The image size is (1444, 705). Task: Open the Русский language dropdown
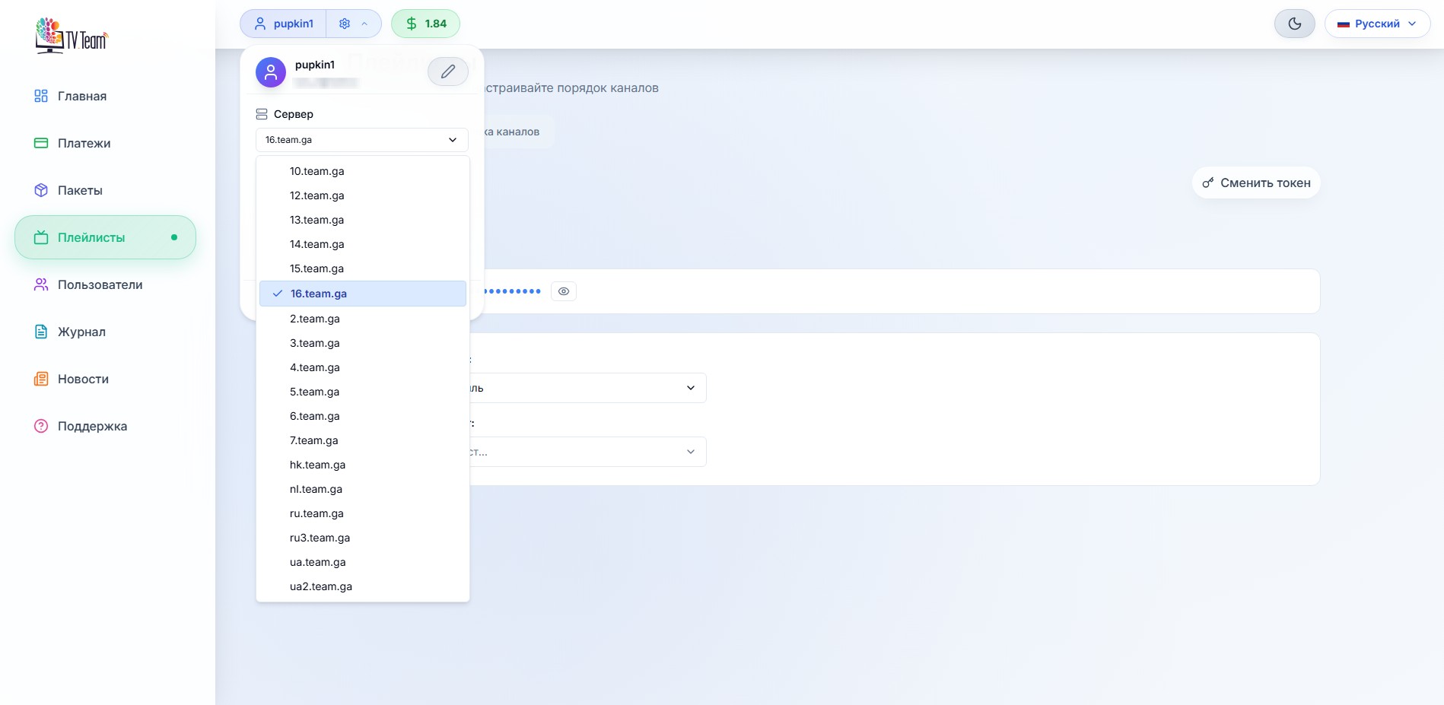coord(1377,24)
